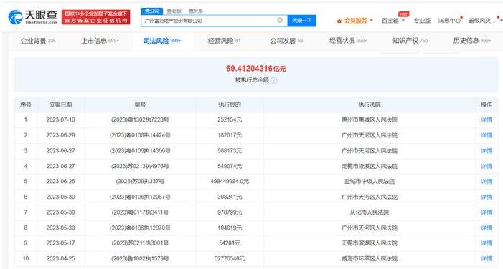Open the 知识产权 tab

(x=410, y=41)
